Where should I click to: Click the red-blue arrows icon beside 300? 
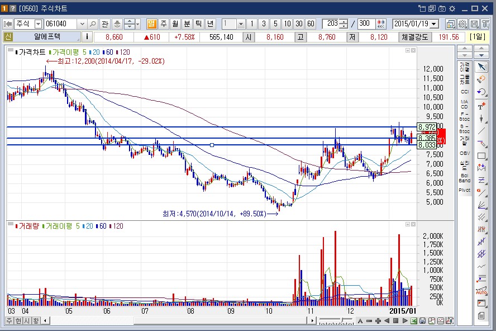(381, 23)
